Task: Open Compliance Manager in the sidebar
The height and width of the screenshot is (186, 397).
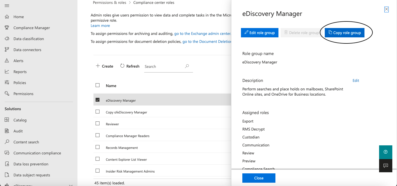Action: [32, 28]
